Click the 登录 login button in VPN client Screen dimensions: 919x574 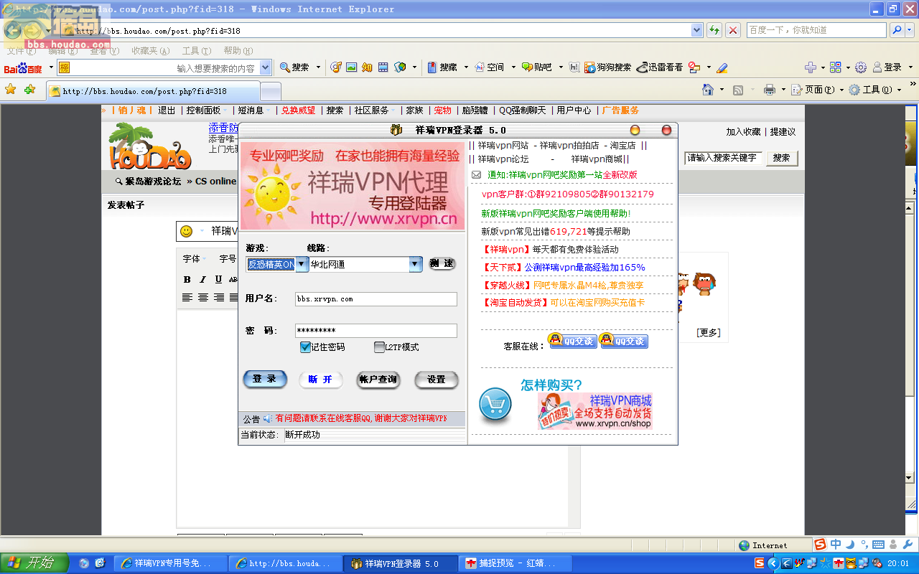pos(265,380)
